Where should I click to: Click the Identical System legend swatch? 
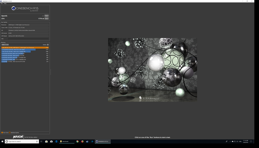(x=10, y=133)
